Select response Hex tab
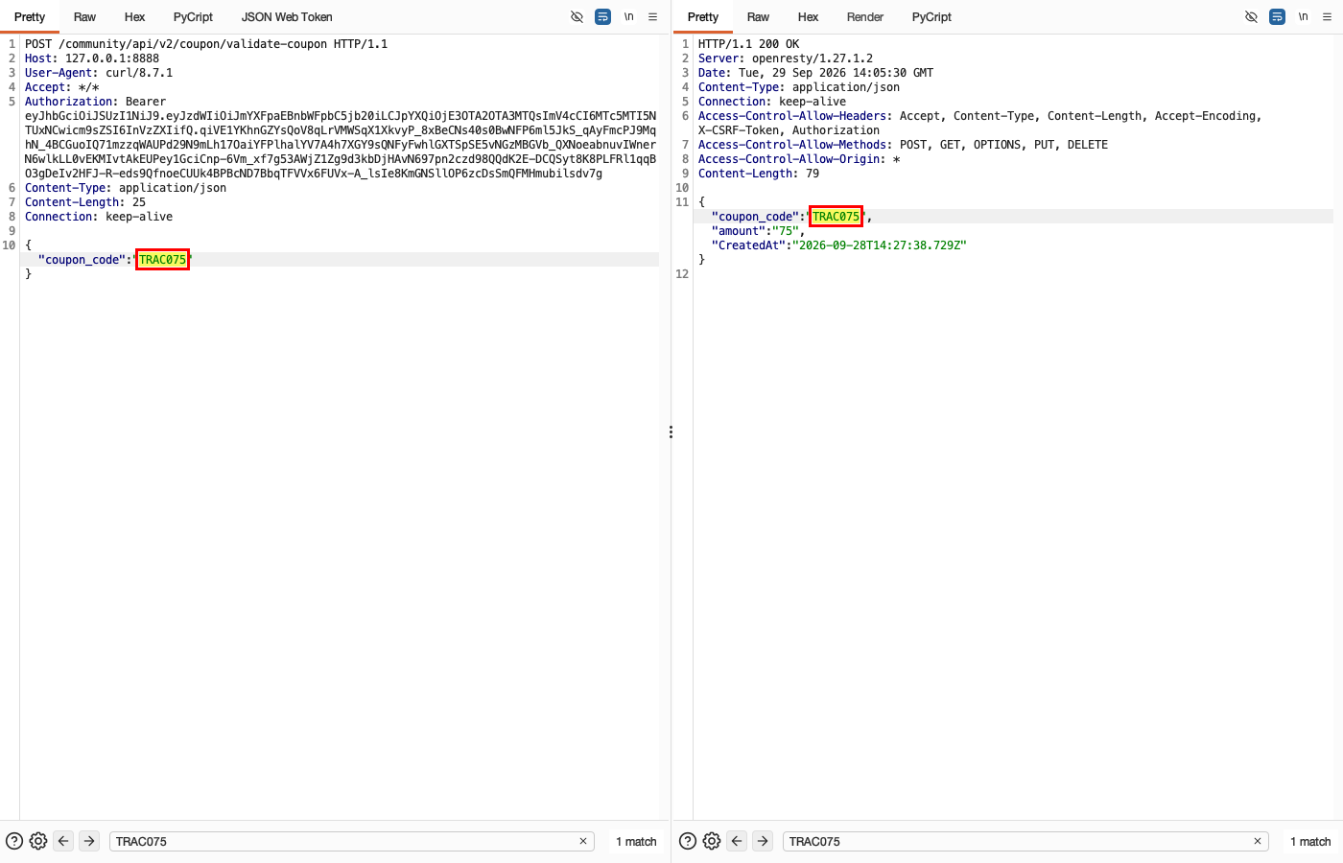The height and width of the screenshot is (863, 1343). click(808, 17)
